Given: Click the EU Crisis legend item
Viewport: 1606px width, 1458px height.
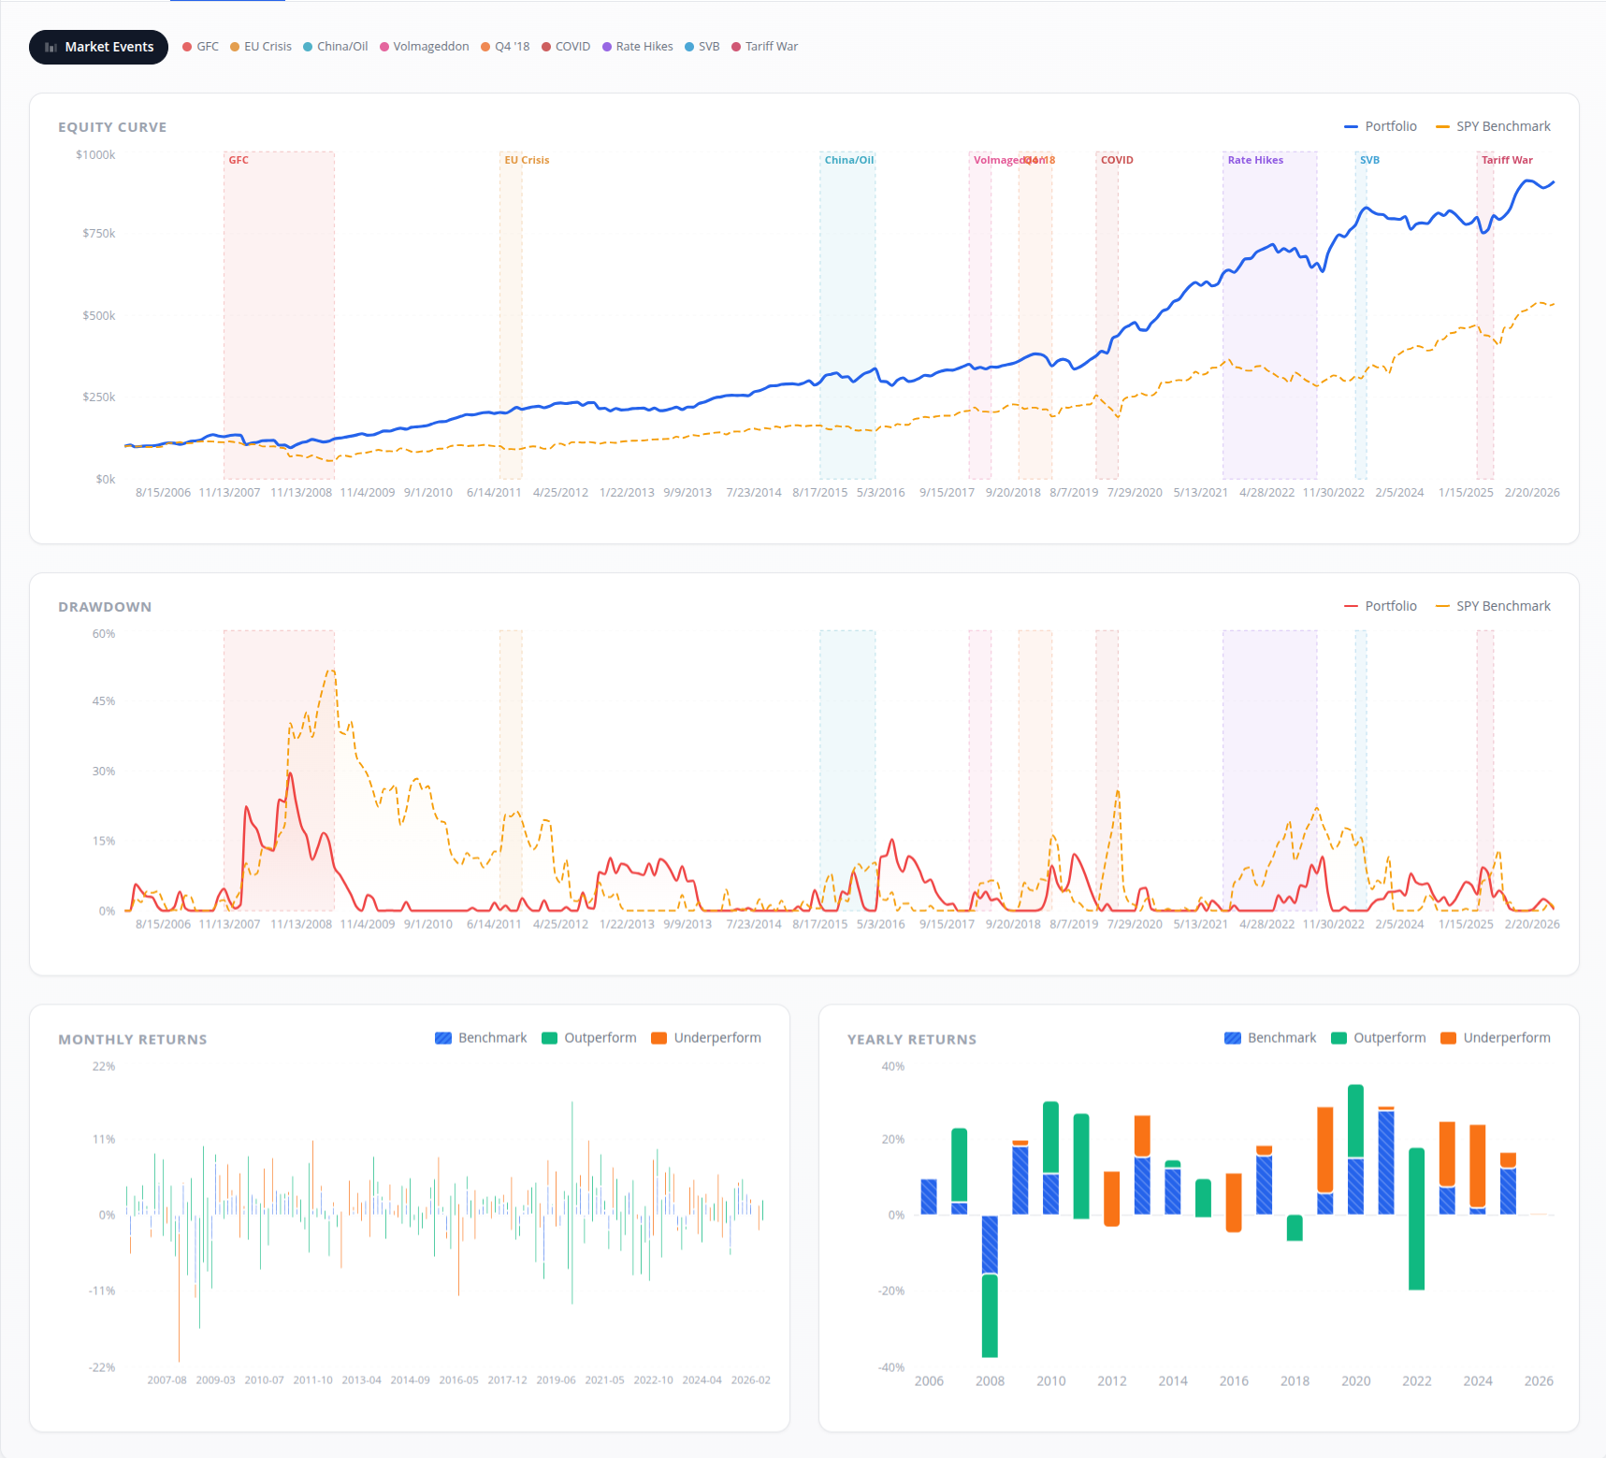Looking at the screenshot, I should (x=261, y=47).
